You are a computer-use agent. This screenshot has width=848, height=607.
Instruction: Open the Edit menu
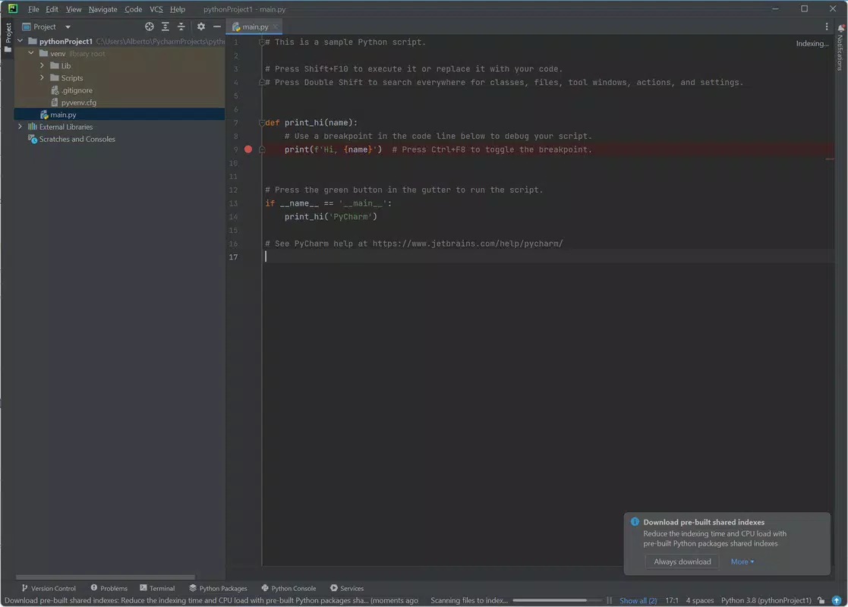(52, 9)
